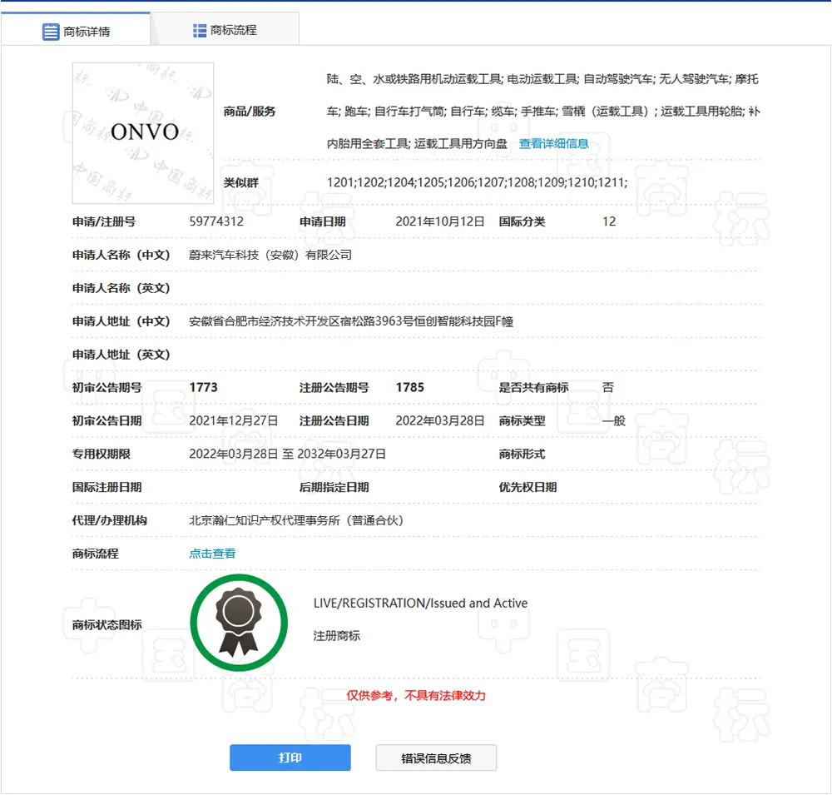Open 查看详细信息 link for goods
832x795 pixels.
[553, 143]
